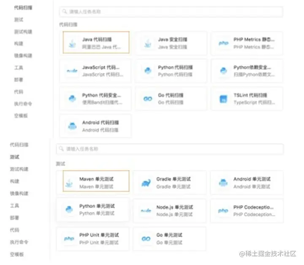Click the Python依赖安全 card's Python icon
304x265 pixels.
[223, 71]
